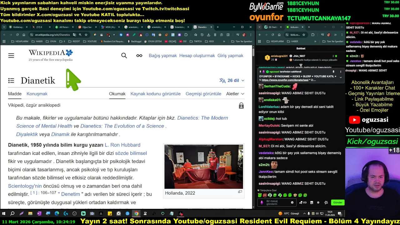
Task: Click the translate icon in Wikipedia address bar
Action: (74, 35)
